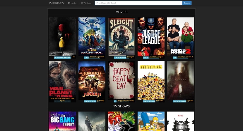Click the MOVIES section heading
This screenshot has height=131, width=243.
tap(121, 12)
